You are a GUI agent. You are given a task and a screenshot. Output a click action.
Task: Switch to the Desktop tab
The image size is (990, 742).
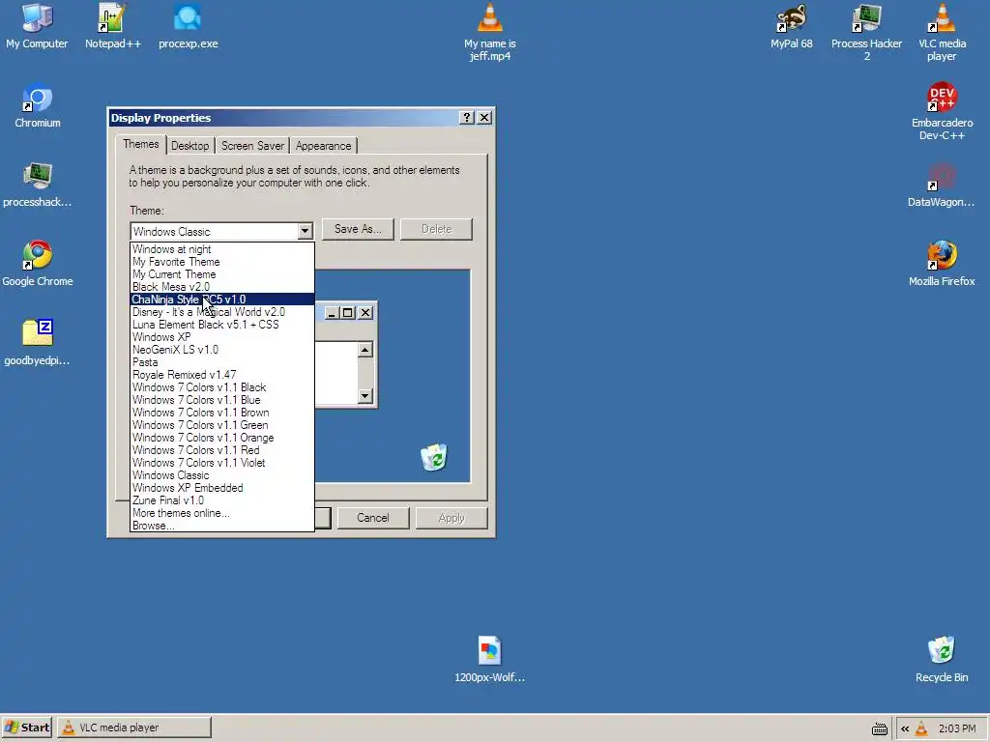point(190,146)
